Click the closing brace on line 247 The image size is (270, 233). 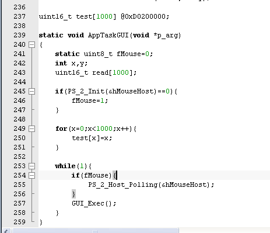click(57, 110)
